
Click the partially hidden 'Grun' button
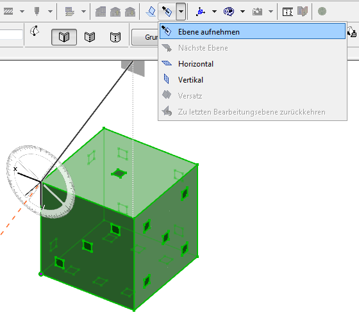coord(145,37)
